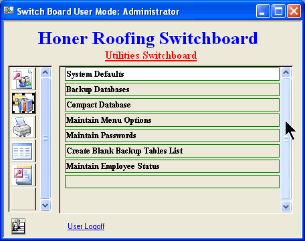This screenshot has width=305, height=241.
Task: Click the logoff icon at bottom left
Action: 18,226
